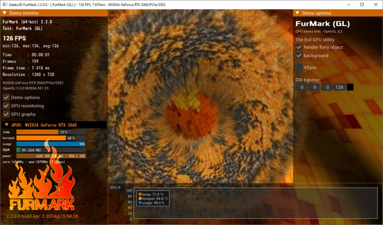Click the OSI bgcolor field showing 128
This screenshot has height=225, width=383.
pyautogui.click(x=339, y=87)
